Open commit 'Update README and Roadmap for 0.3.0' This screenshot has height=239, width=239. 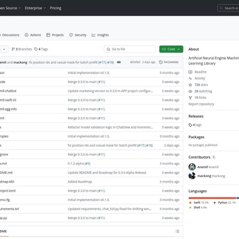(107, 173)
